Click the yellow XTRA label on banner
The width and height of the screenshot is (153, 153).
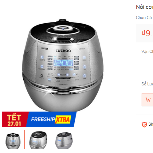coord(63,120)
